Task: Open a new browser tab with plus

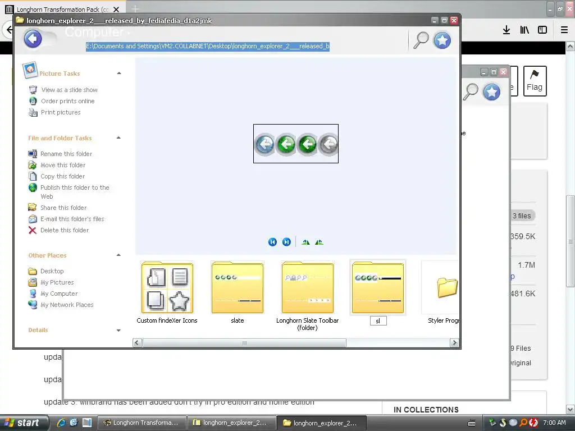Action: pos(135,9)
